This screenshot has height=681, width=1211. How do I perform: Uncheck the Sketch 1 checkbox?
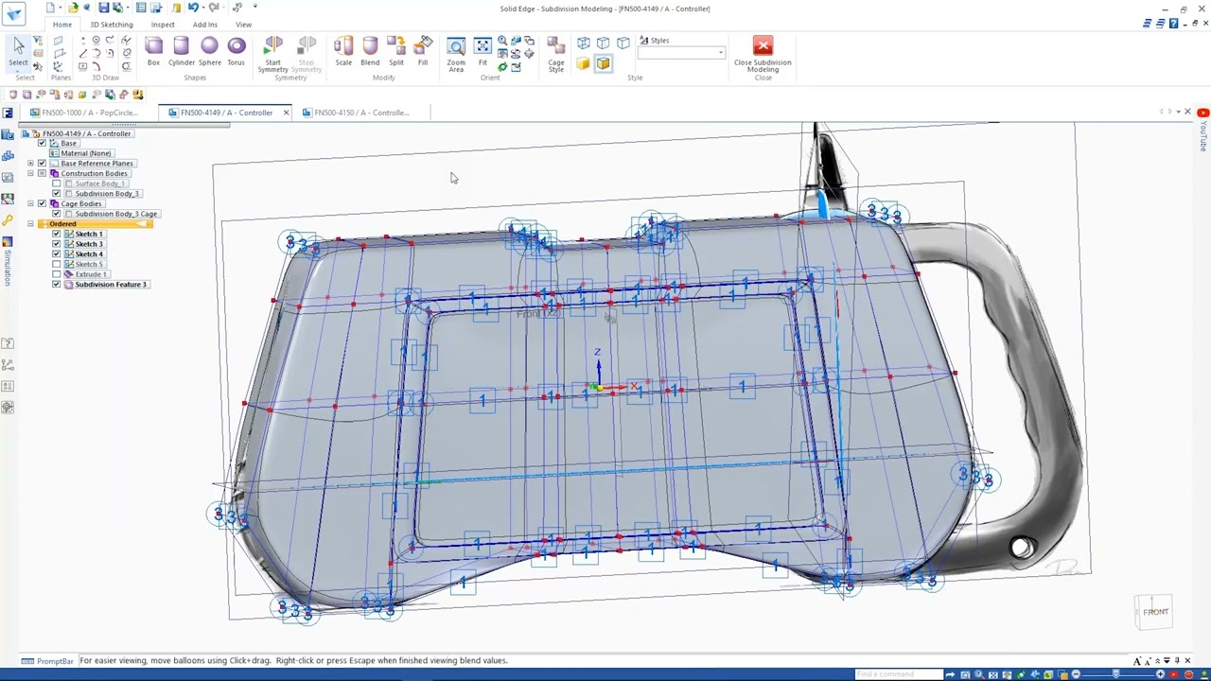pos(56,234)
